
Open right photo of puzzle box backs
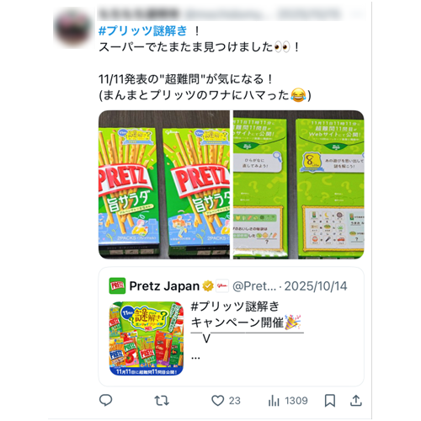[299, 184]
